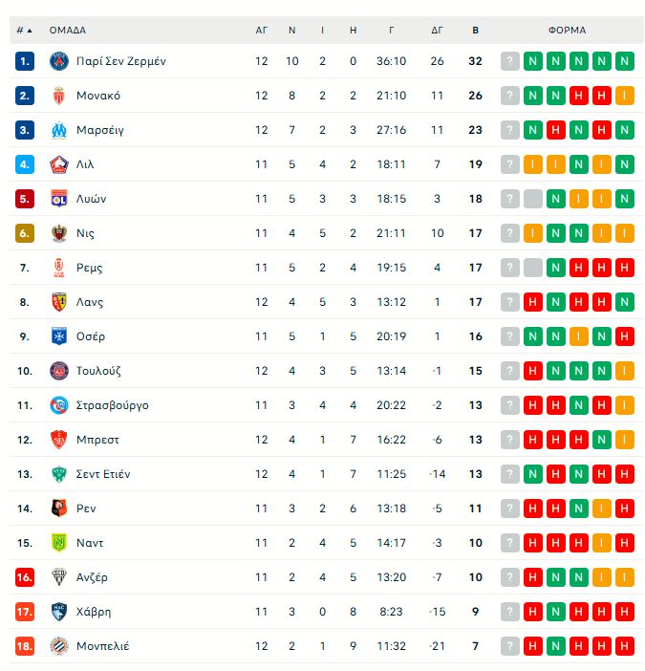Click the ΦΟΡΜΑ column header
The height and width of the screenshot is (671, 645).
(x=567, y=30)
